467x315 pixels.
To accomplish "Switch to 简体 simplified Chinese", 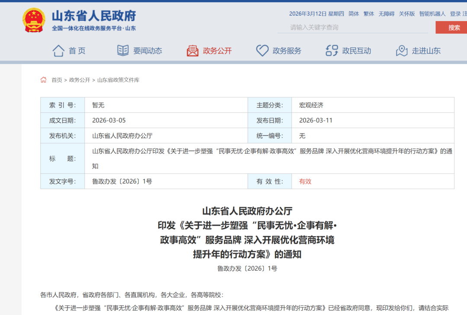I will click(x=354, y=14).
